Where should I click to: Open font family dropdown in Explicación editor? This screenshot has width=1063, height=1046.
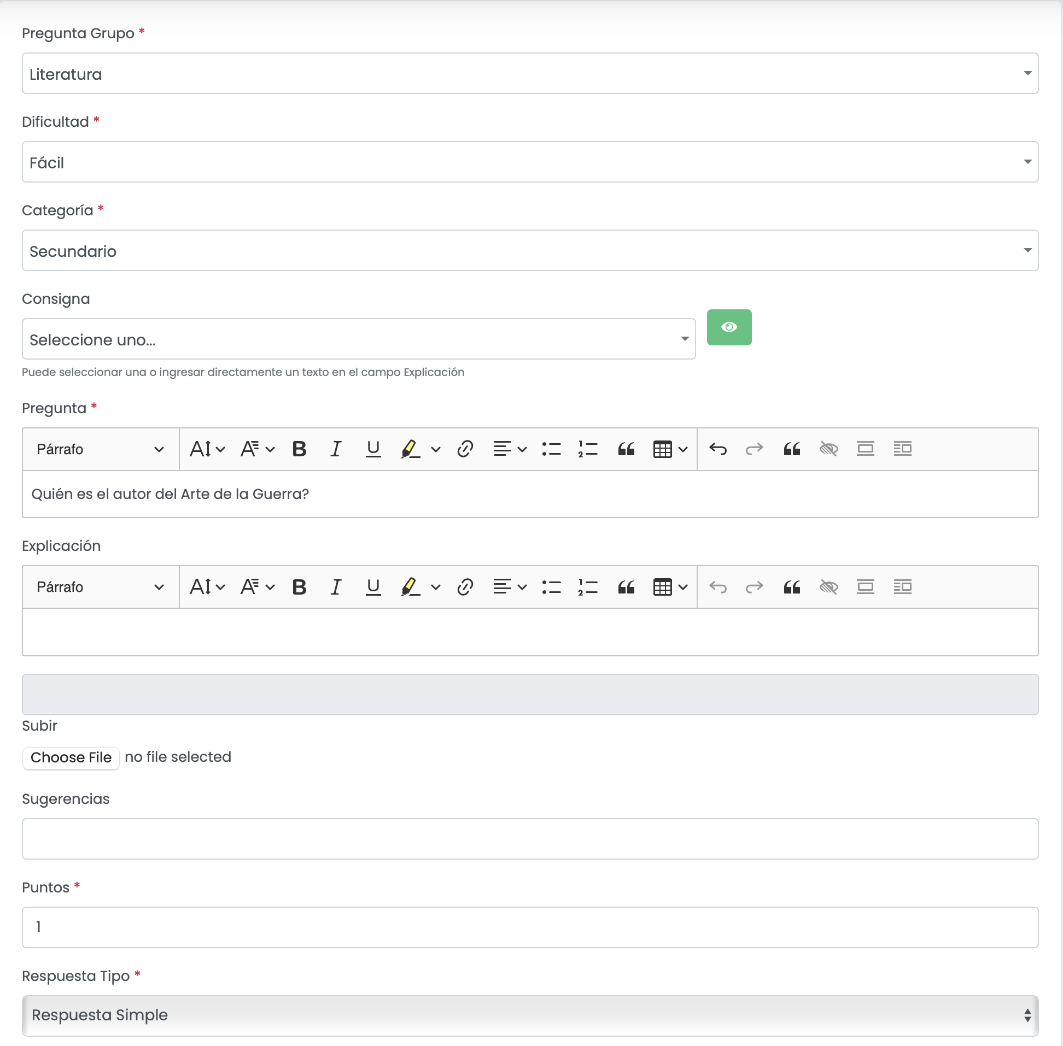click(x=257, y=587)
